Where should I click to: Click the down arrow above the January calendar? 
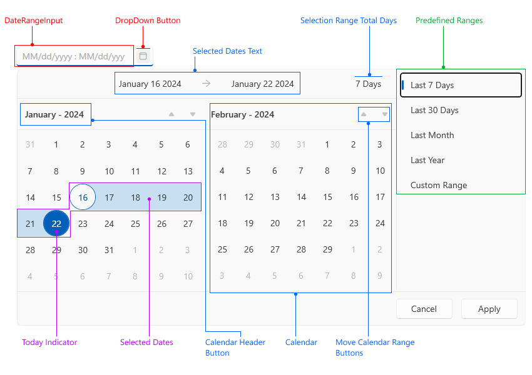click(x=192, y=114)
